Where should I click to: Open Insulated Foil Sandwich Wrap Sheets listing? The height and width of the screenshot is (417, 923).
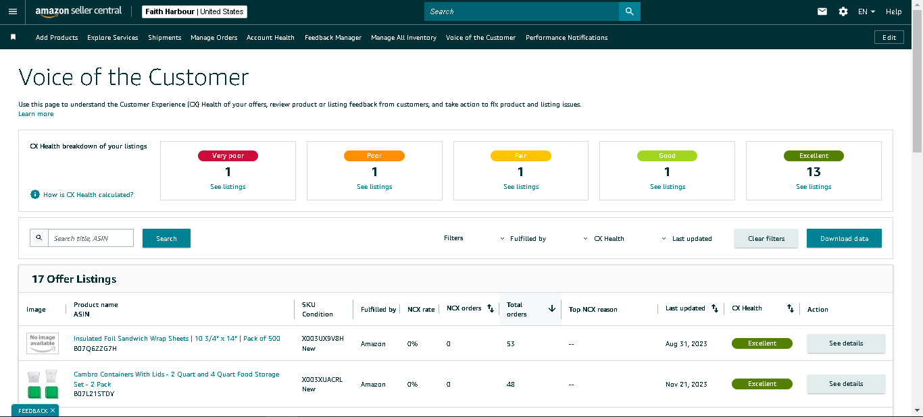point(177,339)
